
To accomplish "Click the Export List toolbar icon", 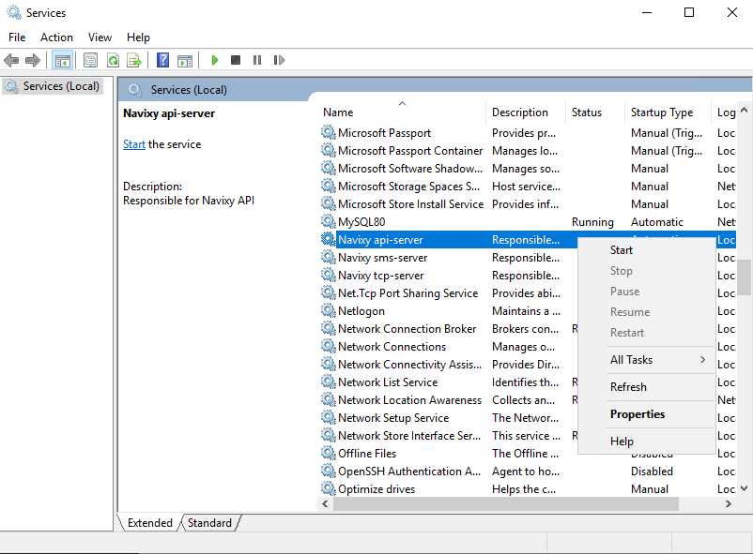I will (x=134, y=60).
